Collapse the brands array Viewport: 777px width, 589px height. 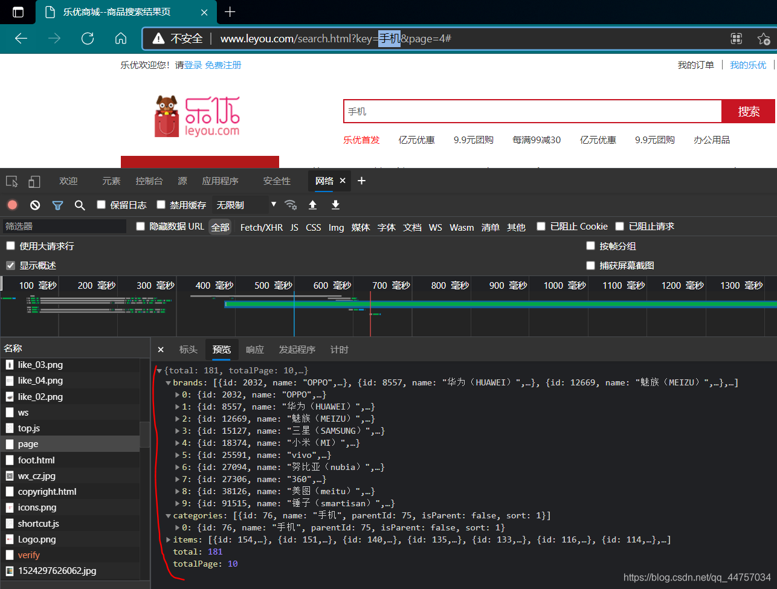169,383
